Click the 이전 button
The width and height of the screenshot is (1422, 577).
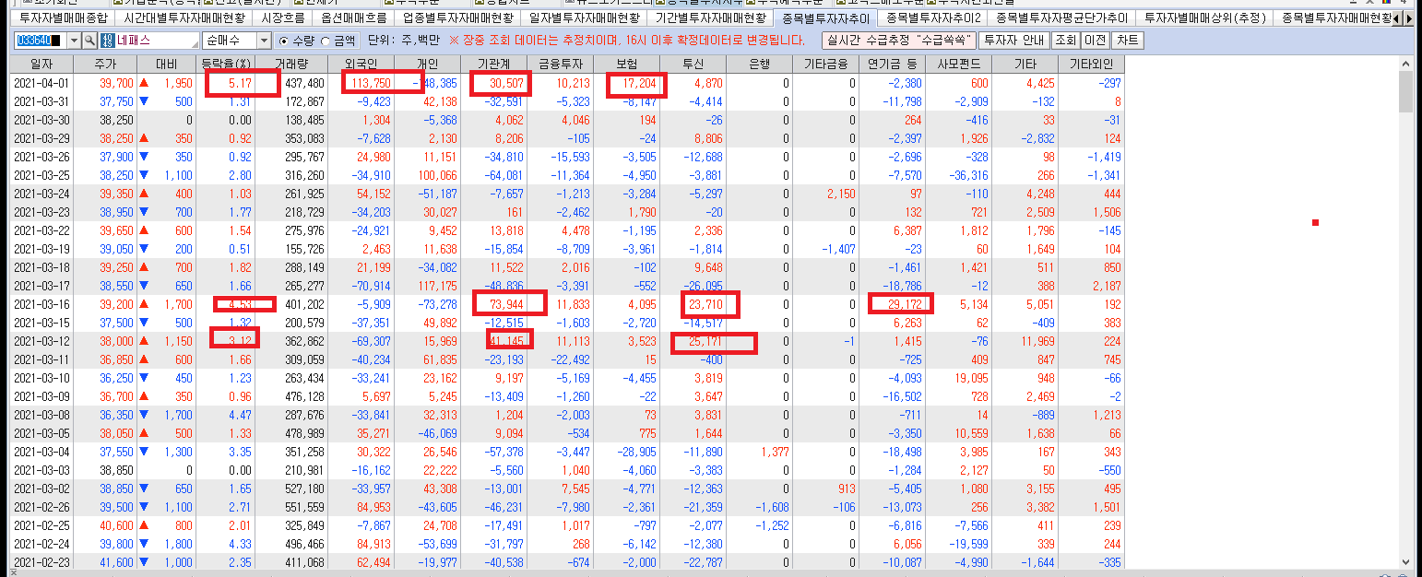pos(1096,41)
